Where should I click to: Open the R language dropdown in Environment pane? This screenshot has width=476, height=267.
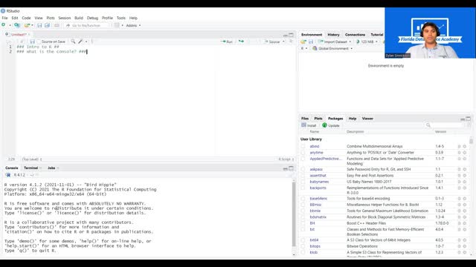[x=304, y=48]
